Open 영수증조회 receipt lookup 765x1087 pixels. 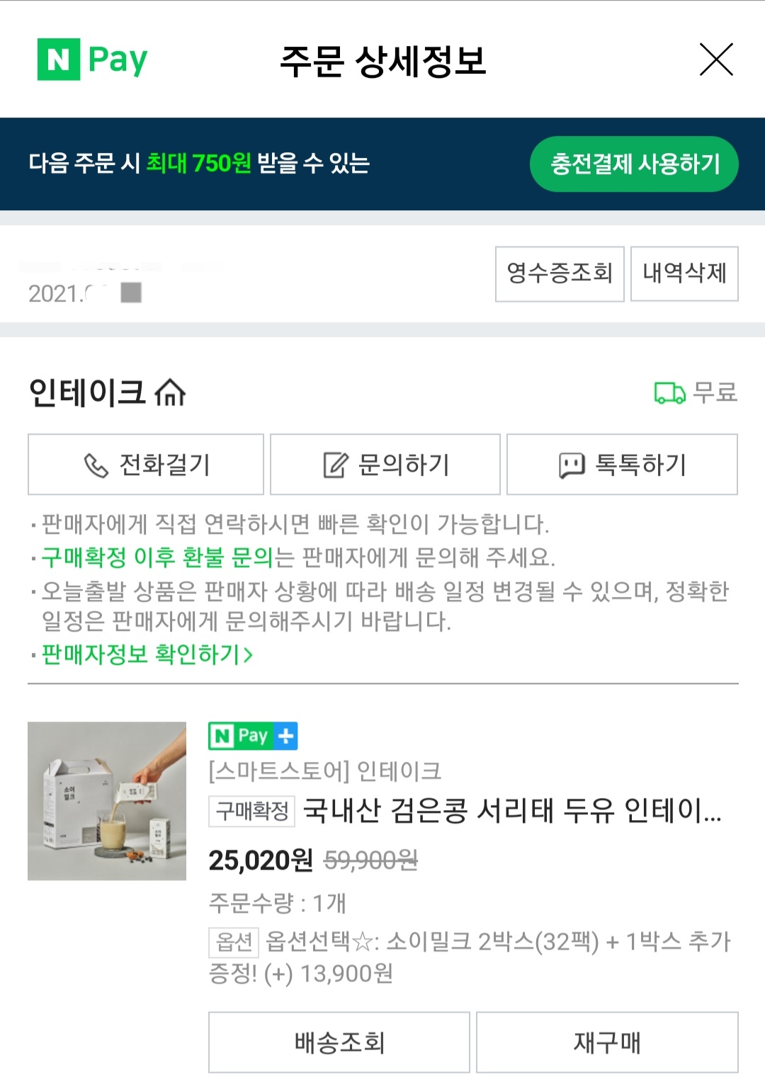(x=560, y=273)
